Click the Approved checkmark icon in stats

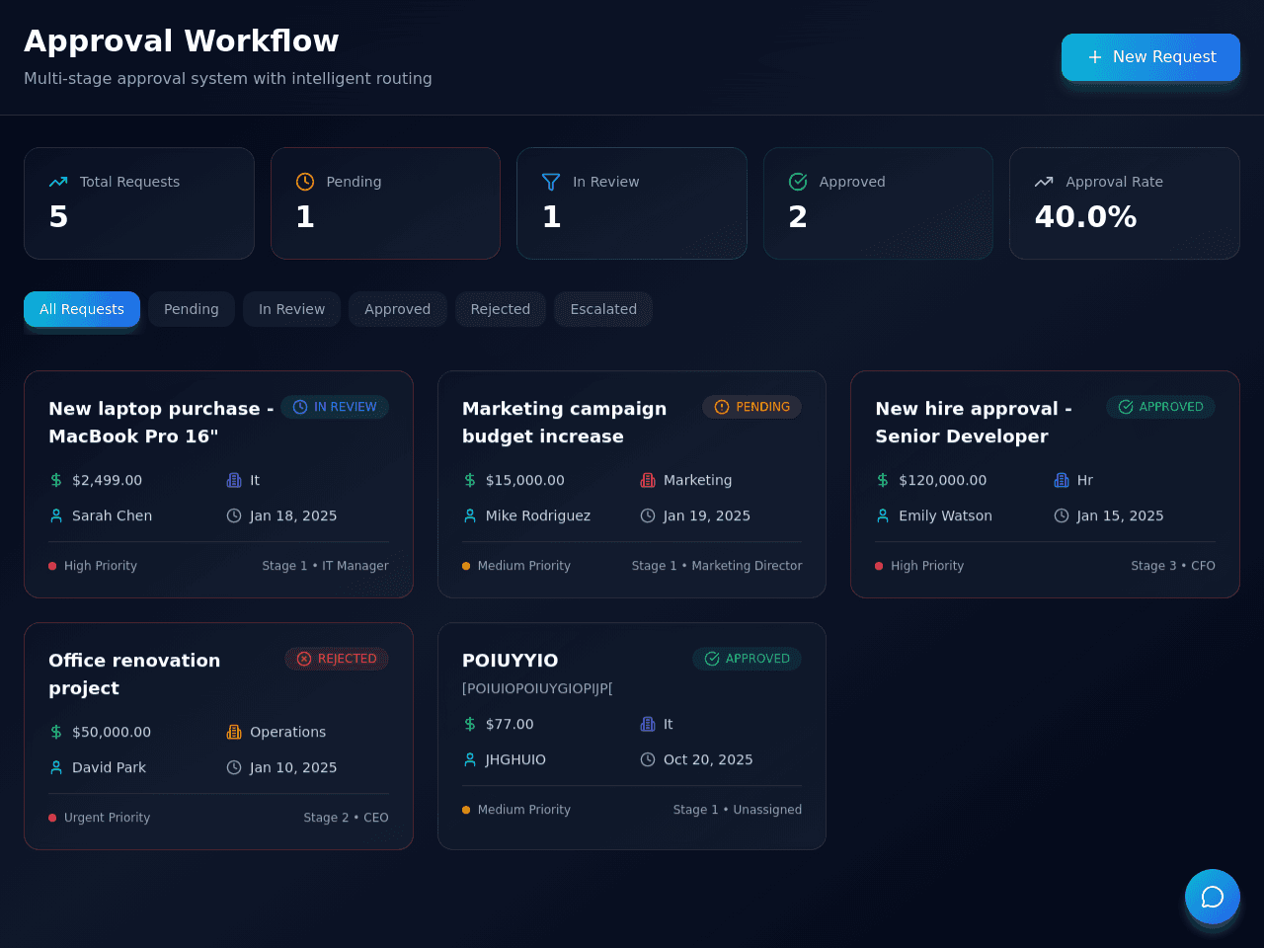798,182
